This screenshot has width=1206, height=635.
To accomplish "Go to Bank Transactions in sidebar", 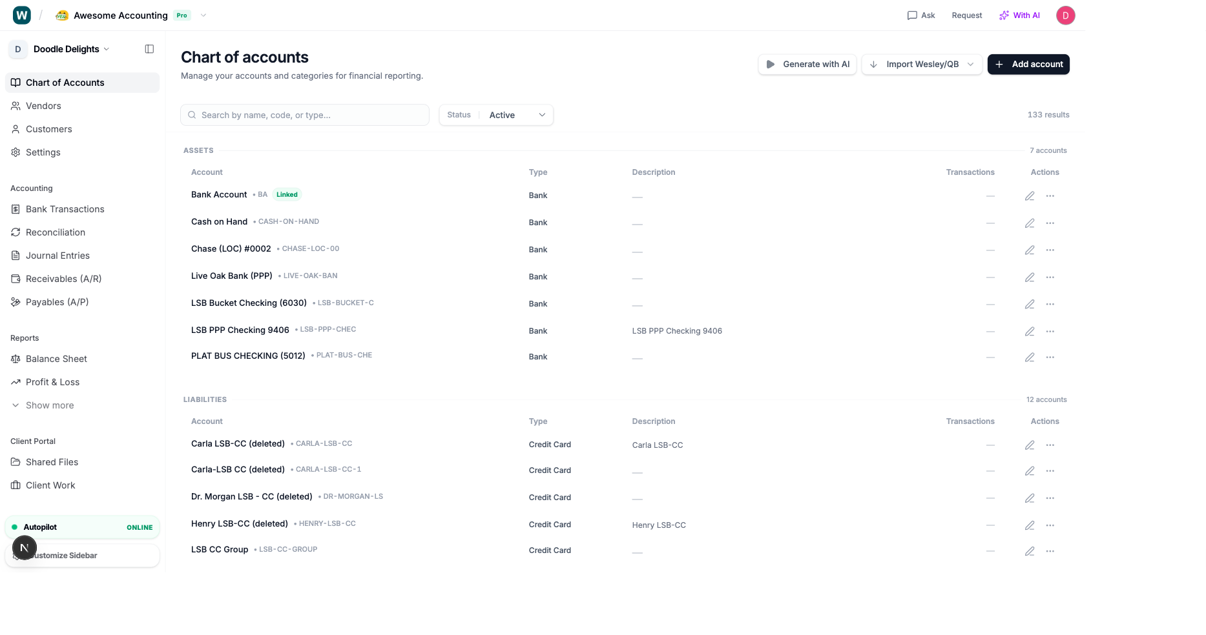I will pos(65,209).
